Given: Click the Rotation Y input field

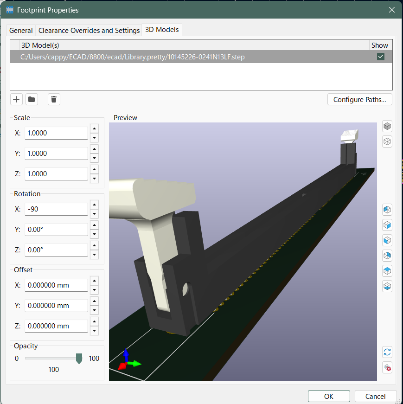Looking at the screenshot, I should tap(56, 230).
